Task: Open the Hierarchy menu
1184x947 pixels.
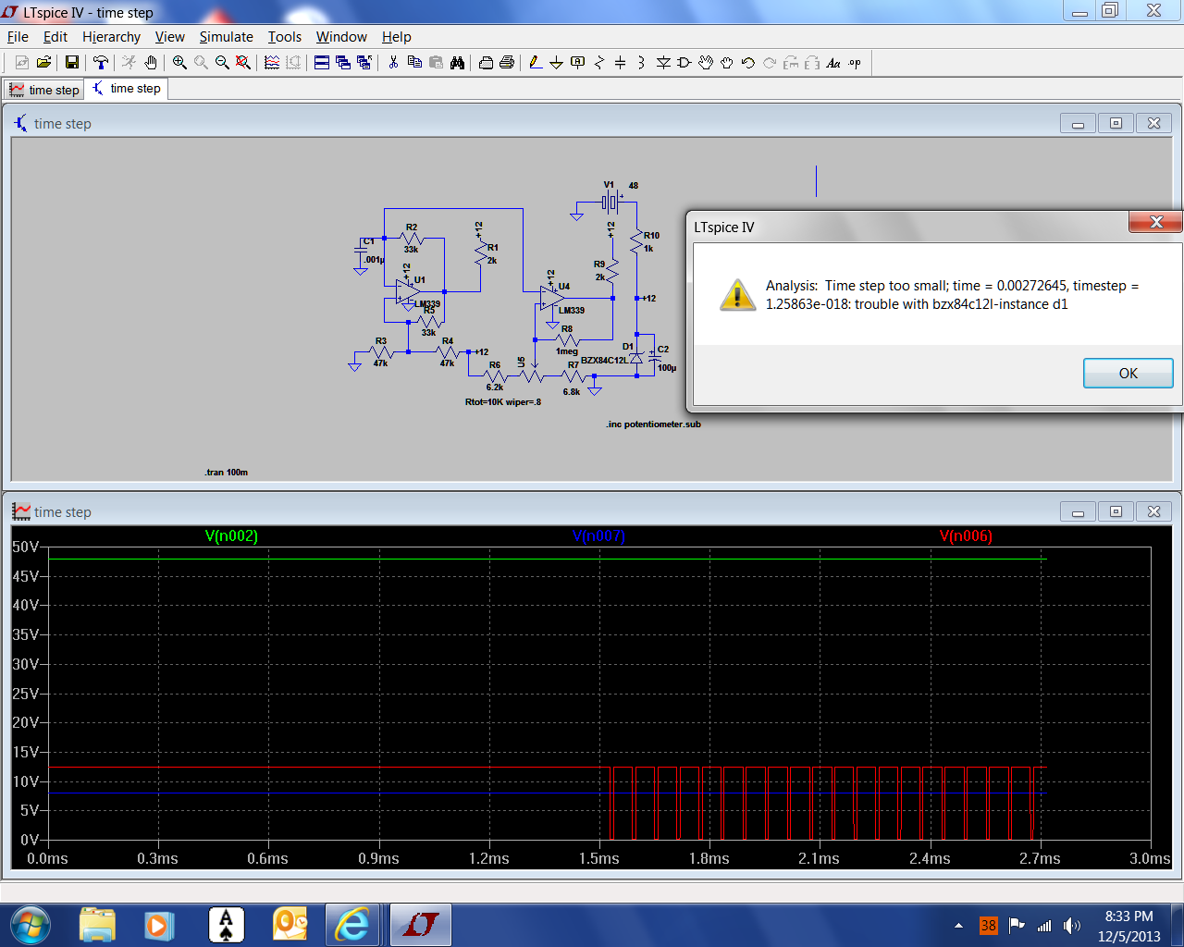Action: [111, 37]
